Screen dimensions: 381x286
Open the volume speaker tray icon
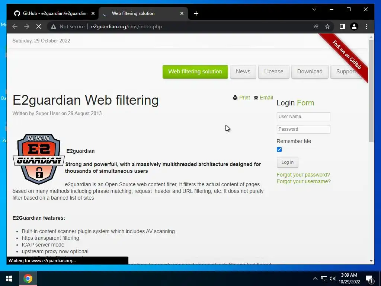[333, 279]
